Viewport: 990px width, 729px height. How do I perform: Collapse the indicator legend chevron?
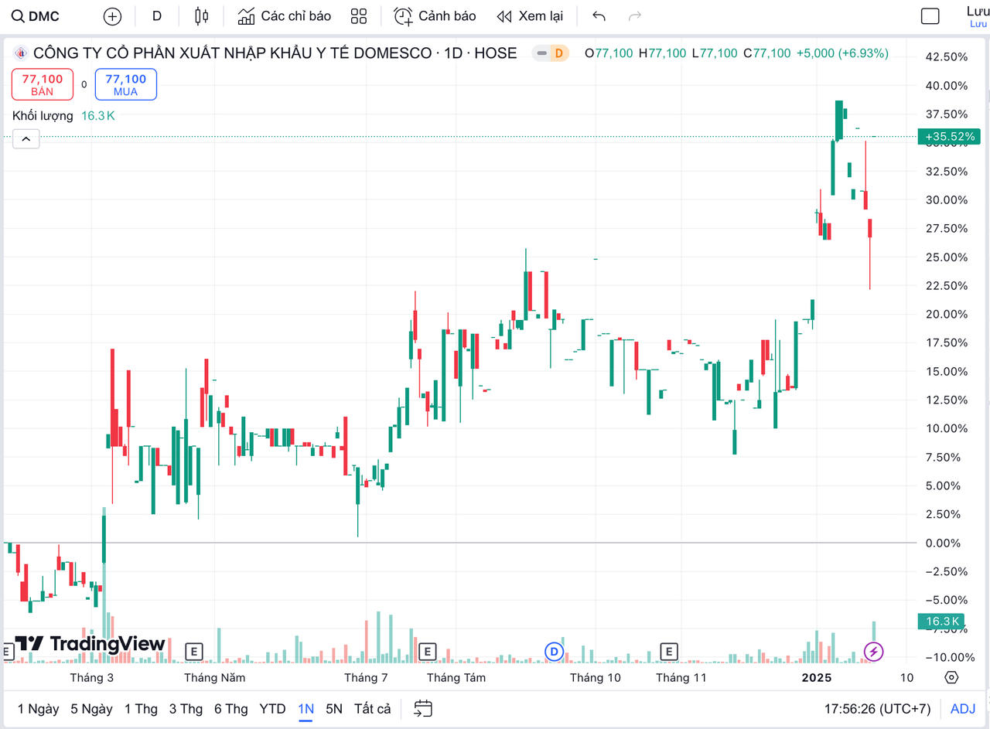tap(26, 139)
